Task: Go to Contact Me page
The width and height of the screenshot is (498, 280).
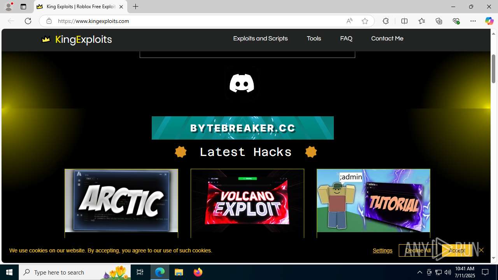Action: click(387, 38)
